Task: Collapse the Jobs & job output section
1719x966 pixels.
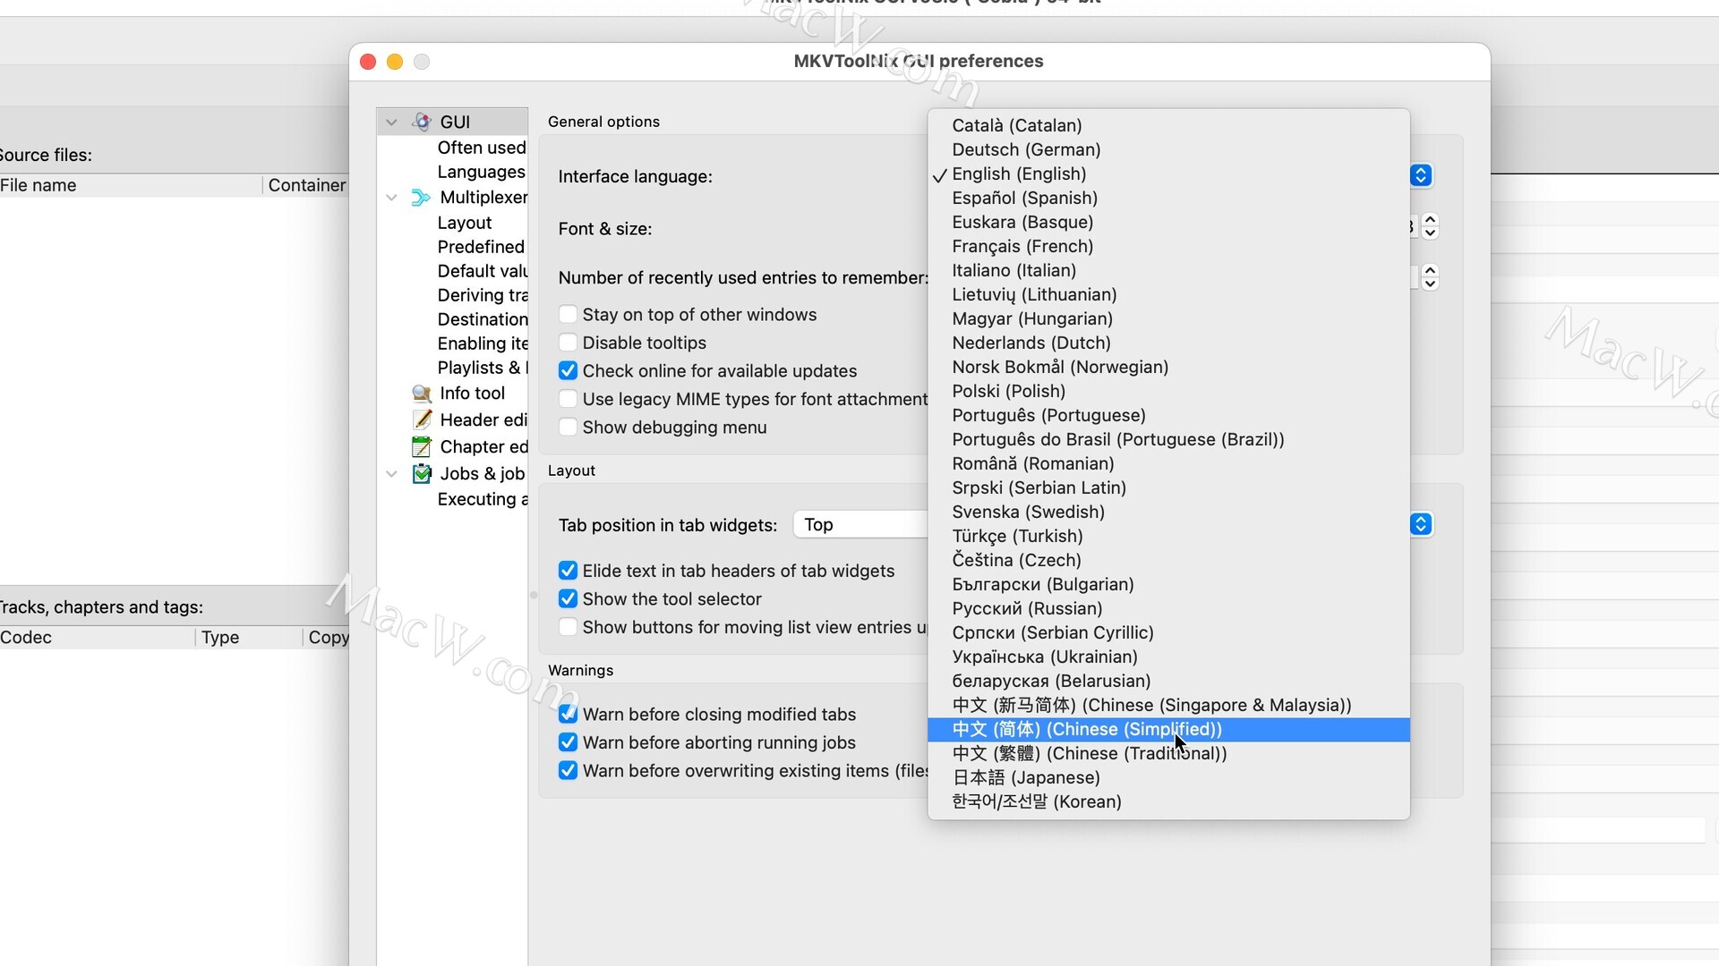Action: click(x=391, y=474)
